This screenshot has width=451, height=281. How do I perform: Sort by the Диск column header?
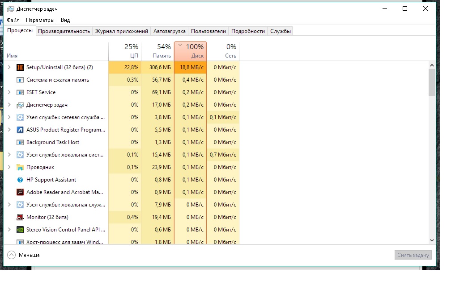[191, 51]
